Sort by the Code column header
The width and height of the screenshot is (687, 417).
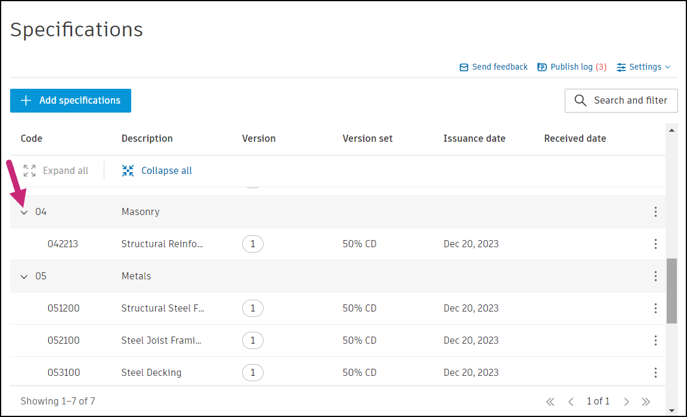32,139
